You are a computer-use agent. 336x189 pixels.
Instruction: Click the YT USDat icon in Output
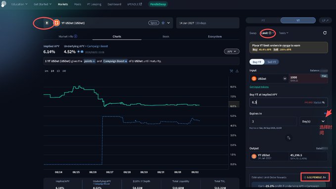point(254,156)
